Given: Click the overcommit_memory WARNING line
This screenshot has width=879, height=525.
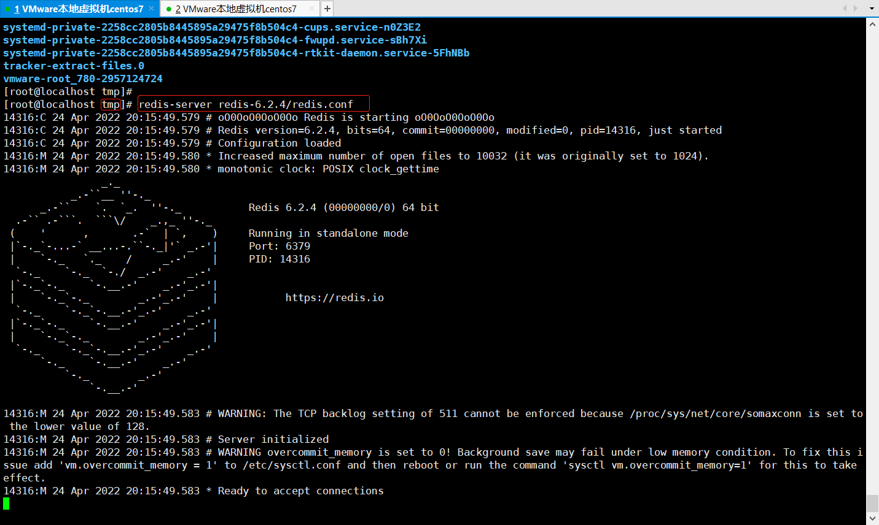Looking at the screenshot, I should coord(433,465).
